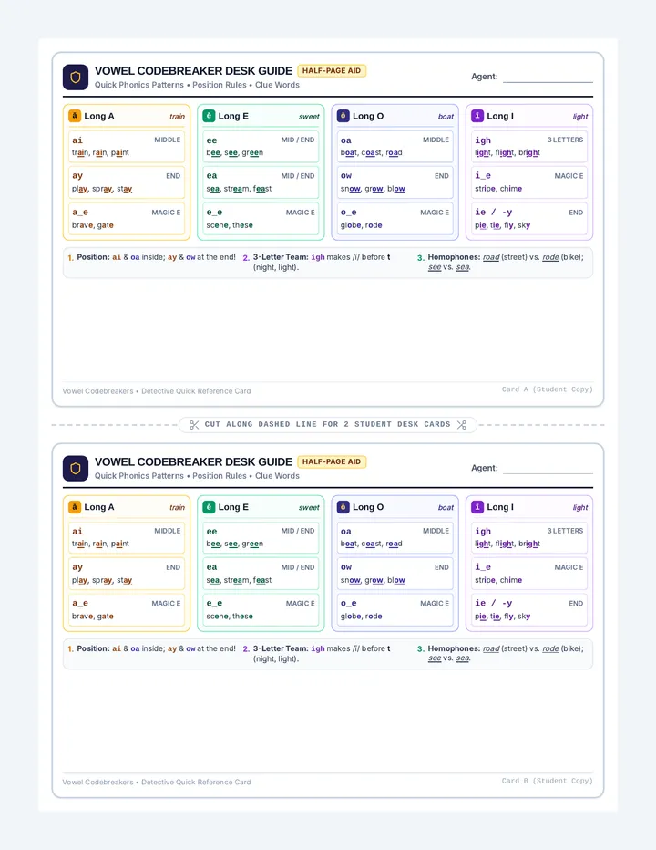Click 'stripe, chime' on Card B
Image resolution: width=656 pixels, height=850 pixels.
498,580
